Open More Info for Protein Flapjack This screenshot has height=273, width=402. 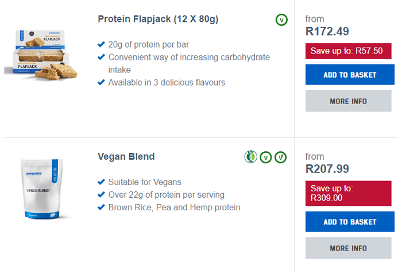pos(350,101)
